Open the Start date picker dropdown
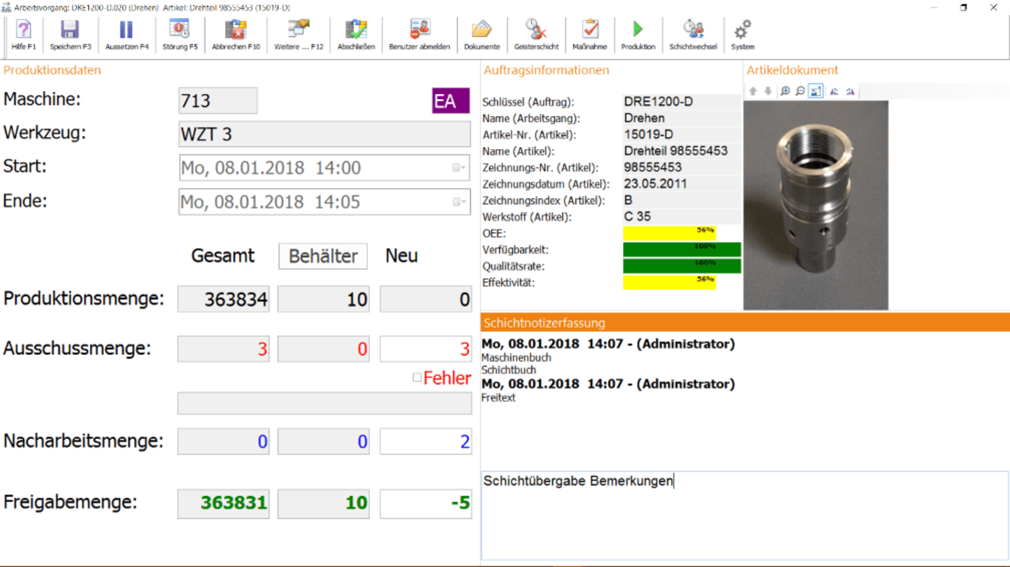The width and height of the screenshot is (1010, 567). coord(459,168)
